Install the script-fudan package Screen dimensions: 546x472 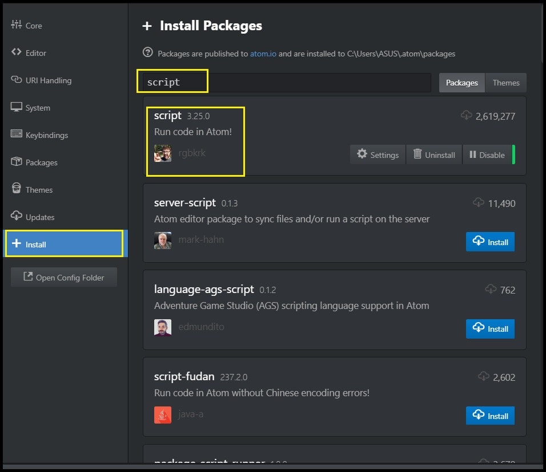[x=490, y=416]
